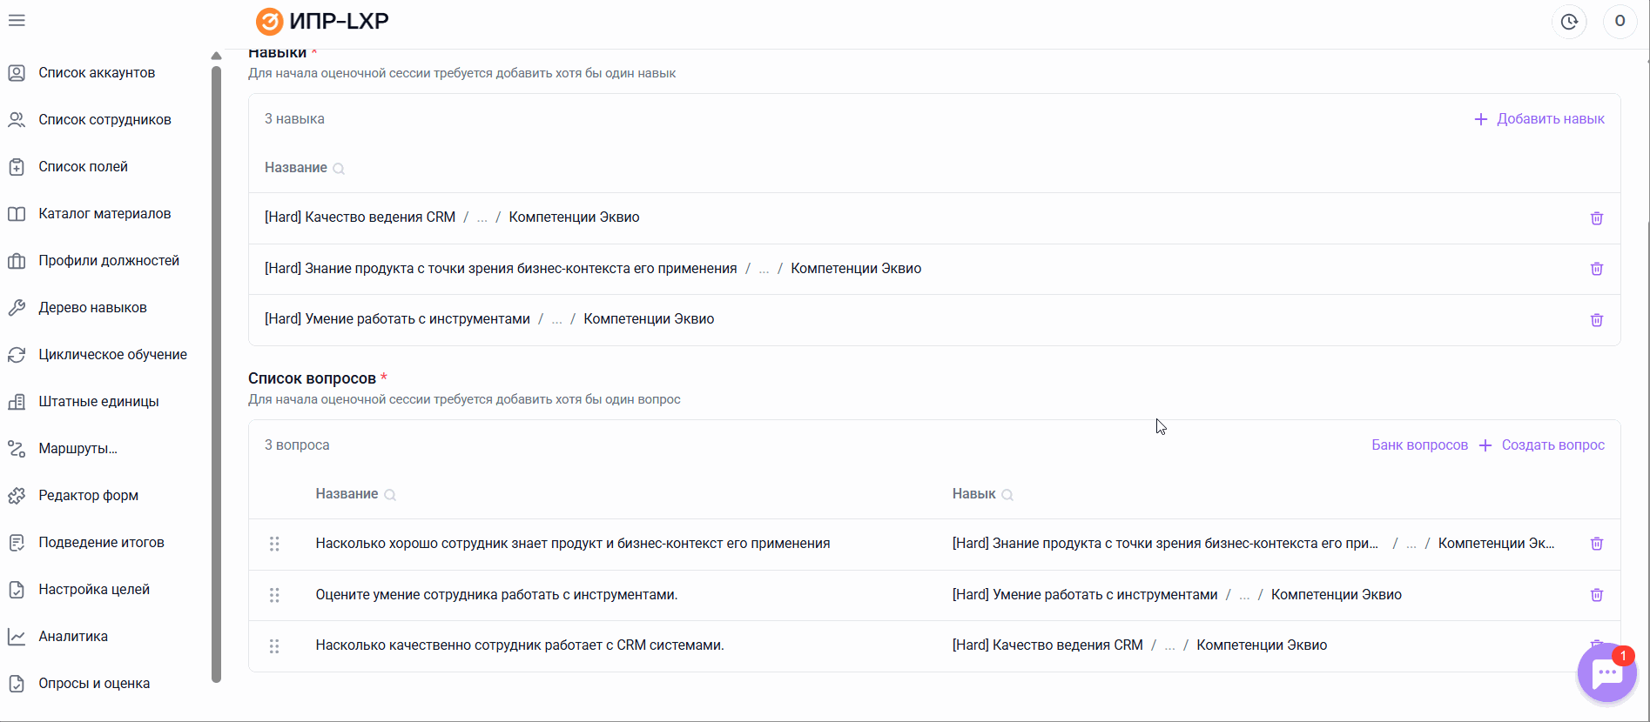Click 'Создать вопрос' button
The width and height of the screenshot is (1650, 722).
click(x=1542, y=445)
